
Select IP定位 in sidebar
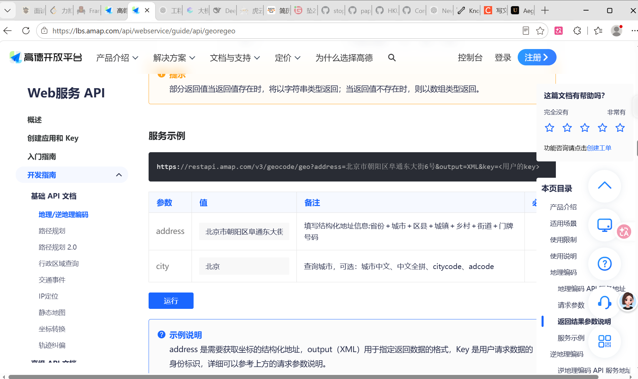[48, 296]
